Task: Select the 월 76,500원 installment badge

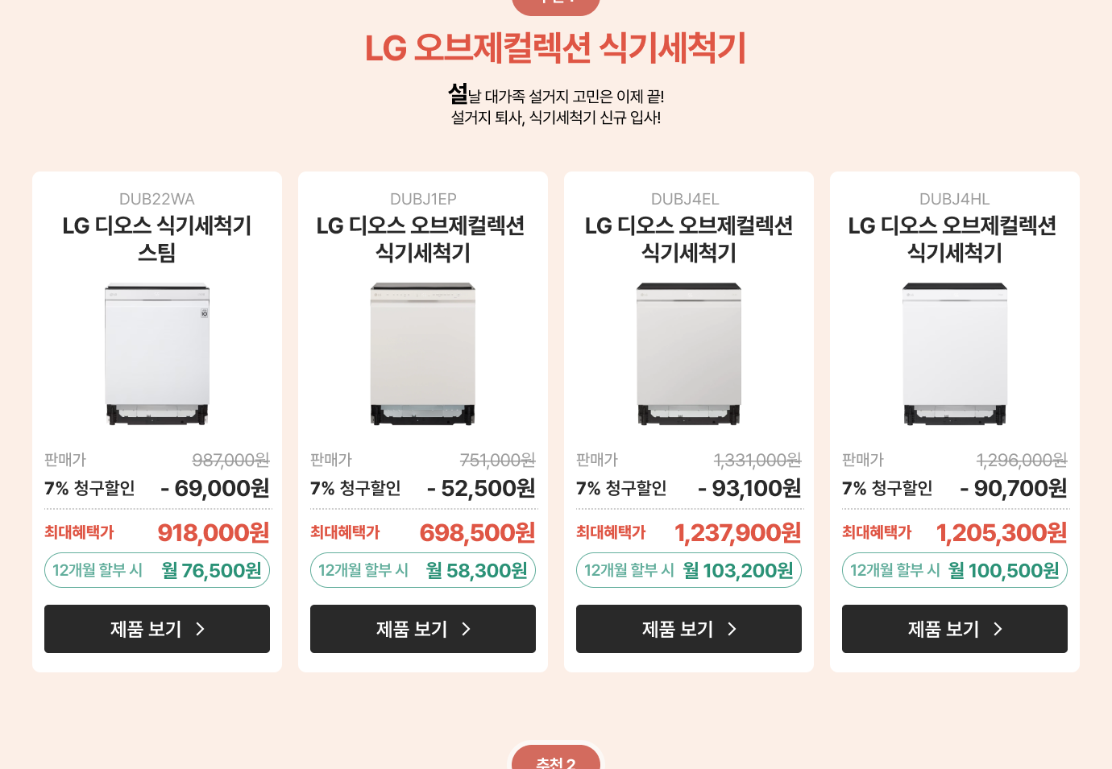Action: pyautogui.click(x=157, y=570)
